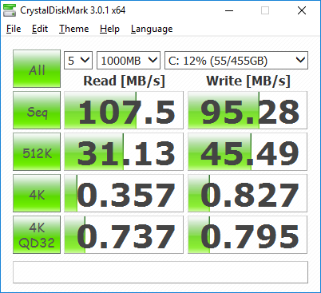Click the Read [MB/s] column header
Image resolution: width=321 pixels, height=293 pixels.
click(x=124, y=81)
